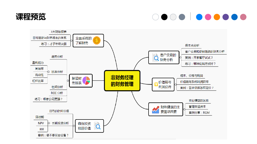Select the 案例：要不要买台设备 node
Image resolution: width=257 pixels, height=144 pixels.
pos(53,135)
